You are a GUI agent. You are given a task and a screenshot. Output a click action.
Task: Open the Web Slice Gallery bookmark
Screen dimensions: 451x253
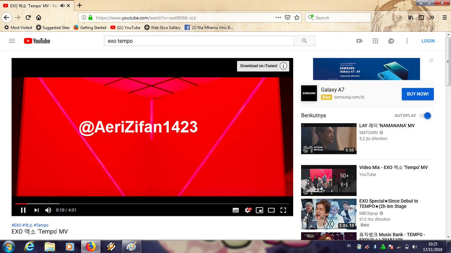(x=162, y=27)
